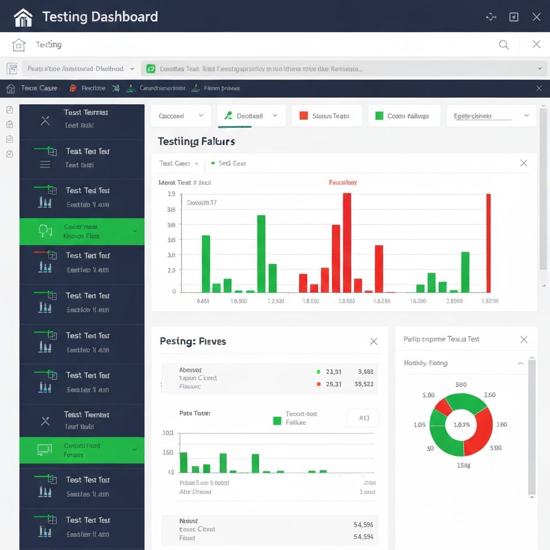Click the search magnifier icon in the Testing bar
This screenshot has width=550, height=550.
[x=504, y=45]
